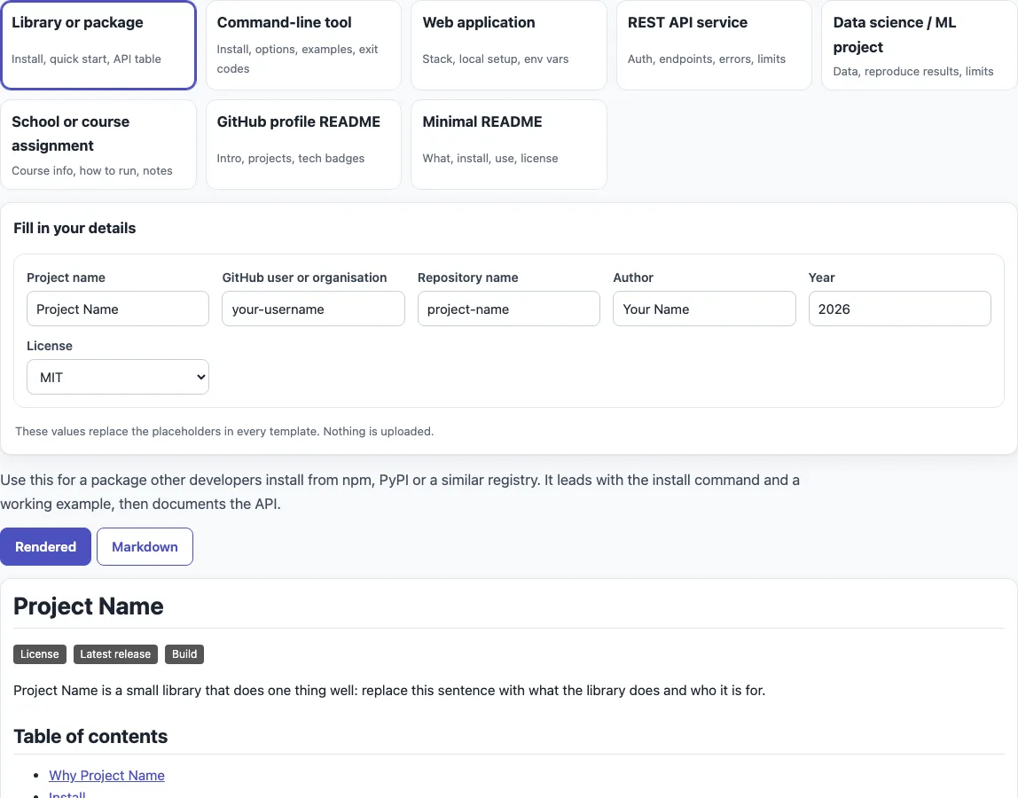Click the 'Data, reproduce results, limits' subtitle

912,71
